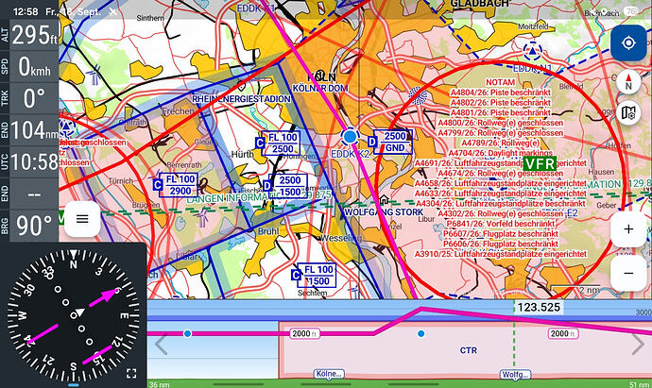Screen dimensions: 652x388
Task: Expand compass to fullscreen
Action: coord(131,373)
